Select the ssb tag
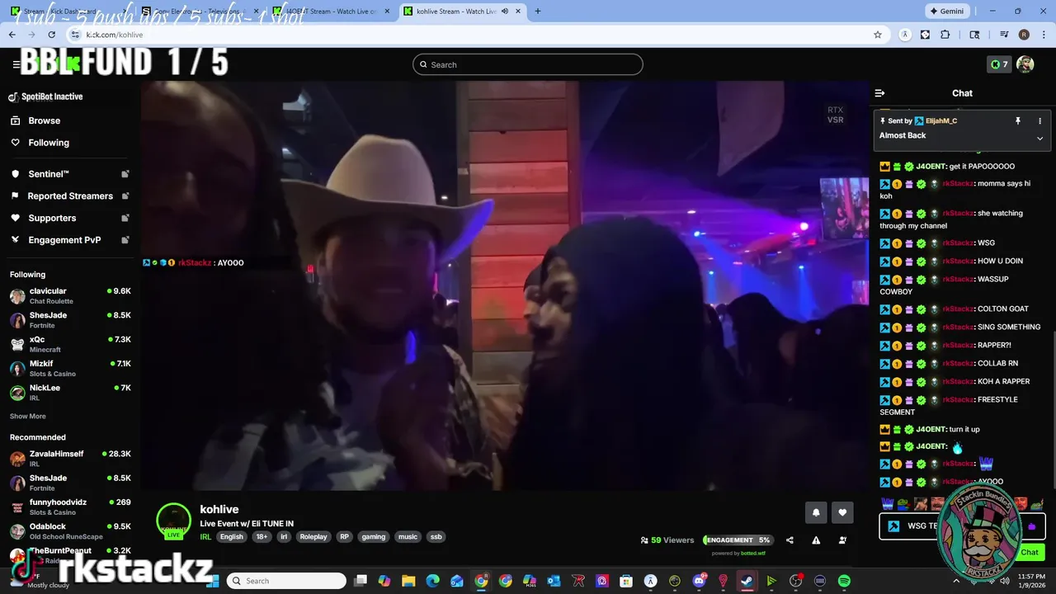This screenshot has width=1056, height=594. [x=436, y=537]
